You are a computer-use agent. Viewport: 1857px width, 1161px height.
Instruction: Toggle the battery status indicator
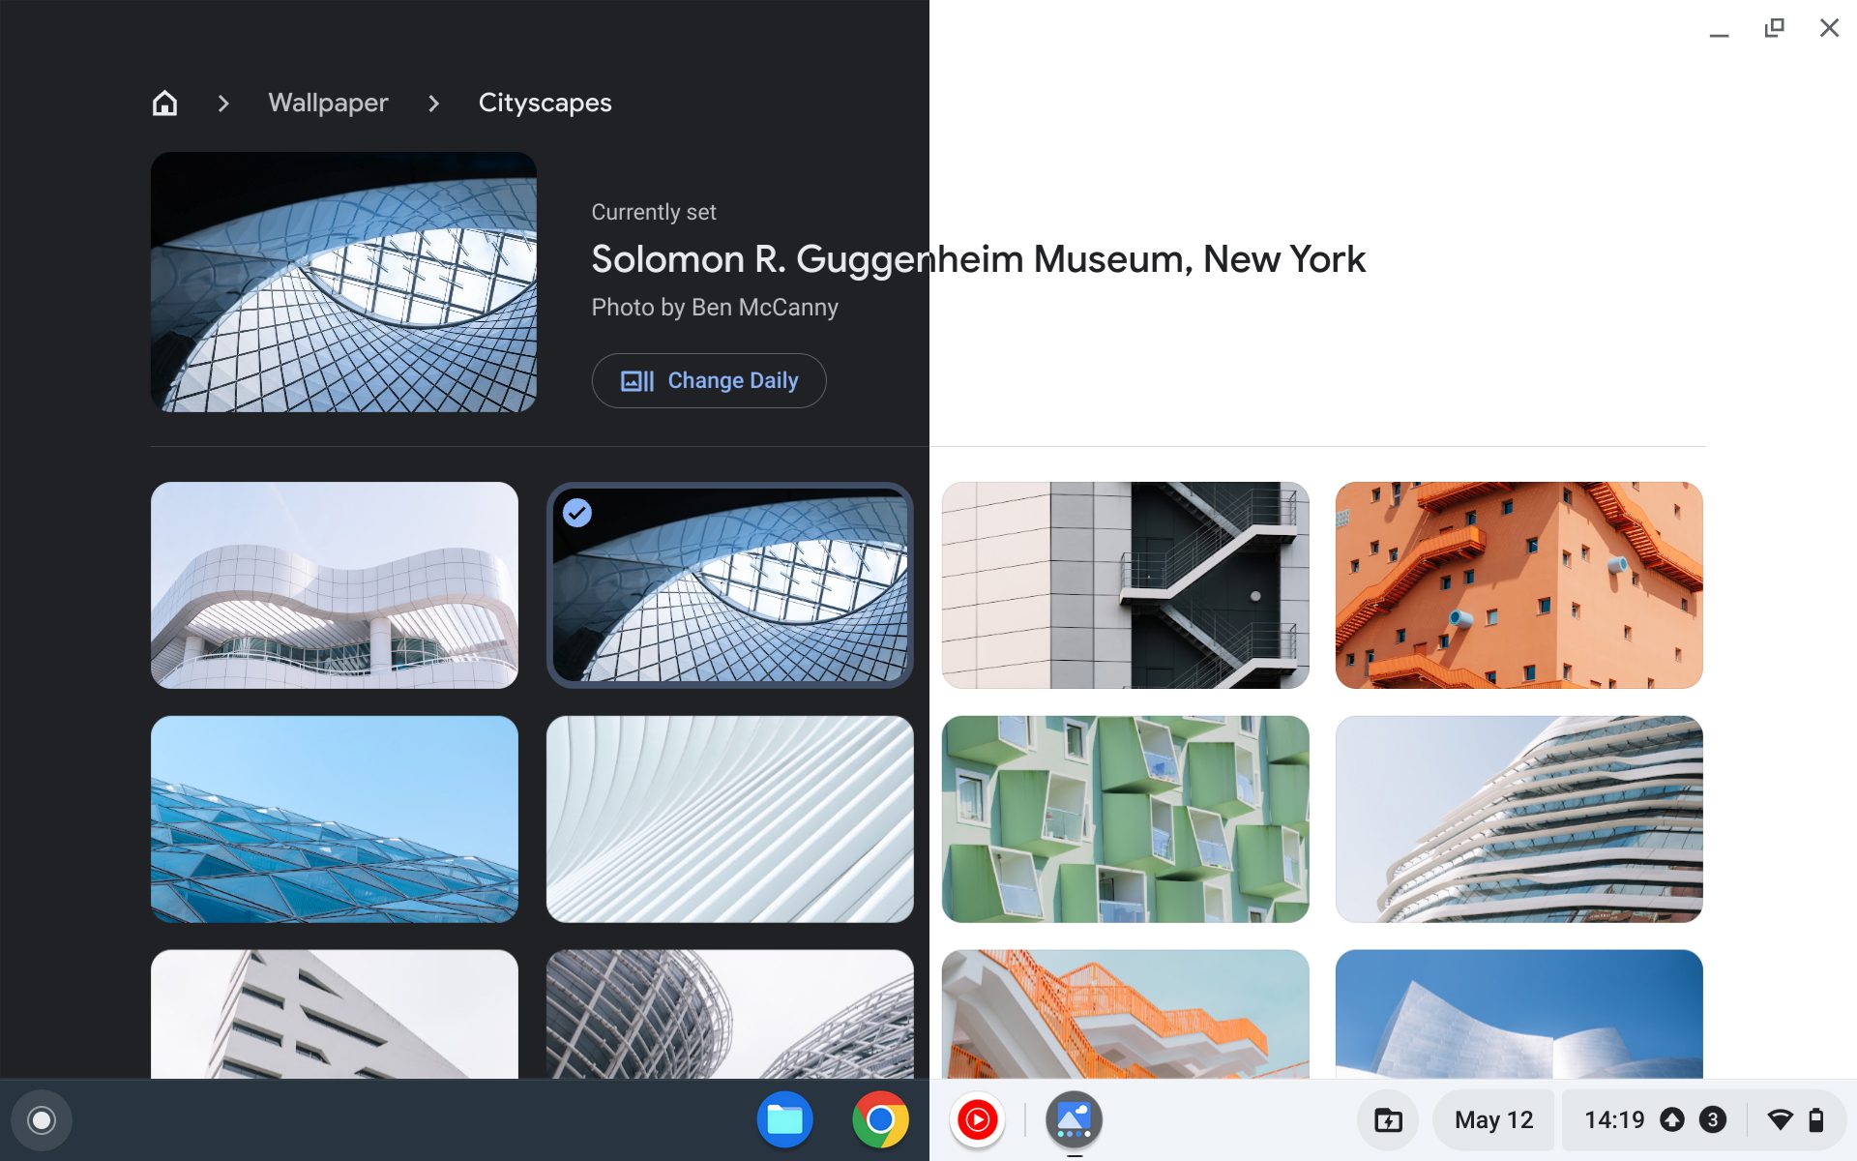point(1814,1121)
